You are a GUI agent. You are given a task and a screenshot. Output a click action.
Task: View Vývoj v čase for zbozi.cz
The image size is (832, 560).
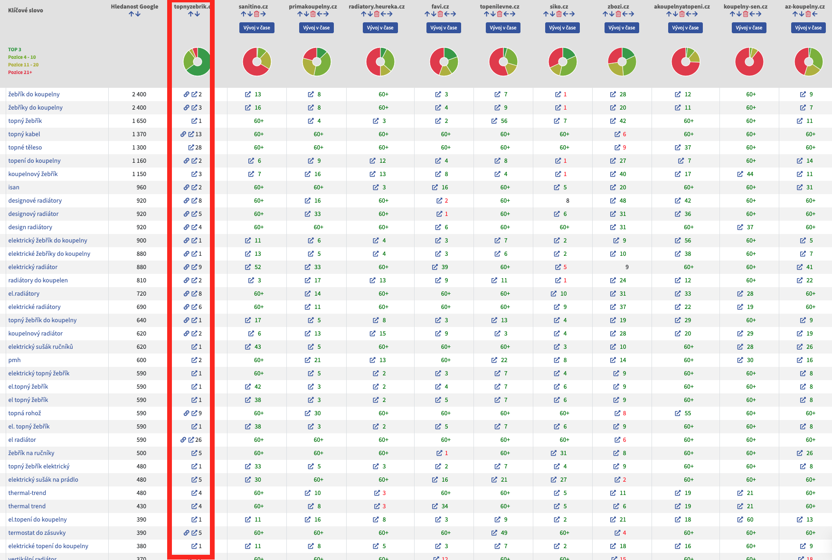(x=622, y=28)
